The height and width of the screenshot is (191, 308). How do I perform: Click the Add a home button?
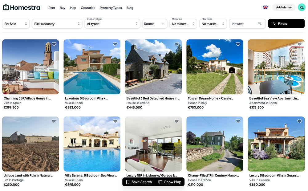click(x=284, y=7)
